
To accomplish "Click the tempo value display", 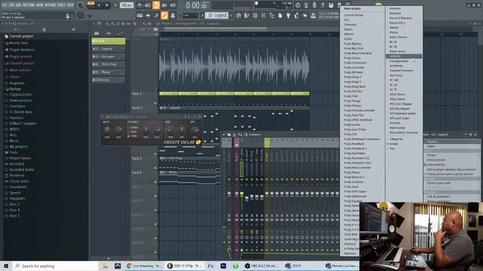I will [127, 5].
